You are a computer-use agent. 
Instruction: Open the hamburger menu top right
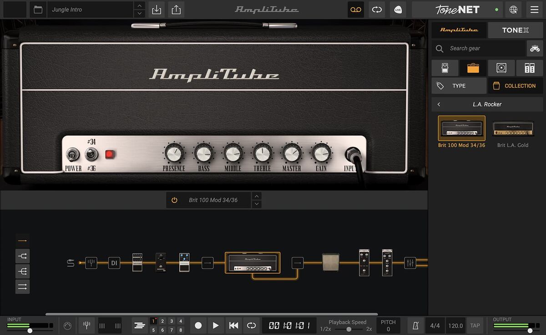click(533, 9)
